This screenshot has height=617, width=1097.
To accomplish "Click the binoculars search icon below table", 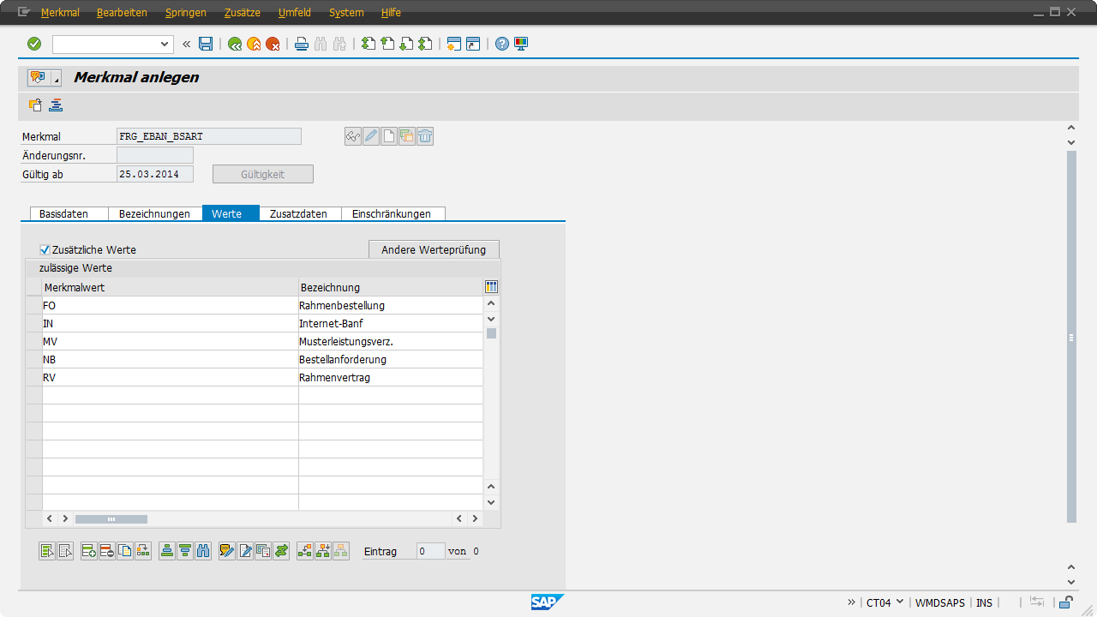I will coord(203,551).
